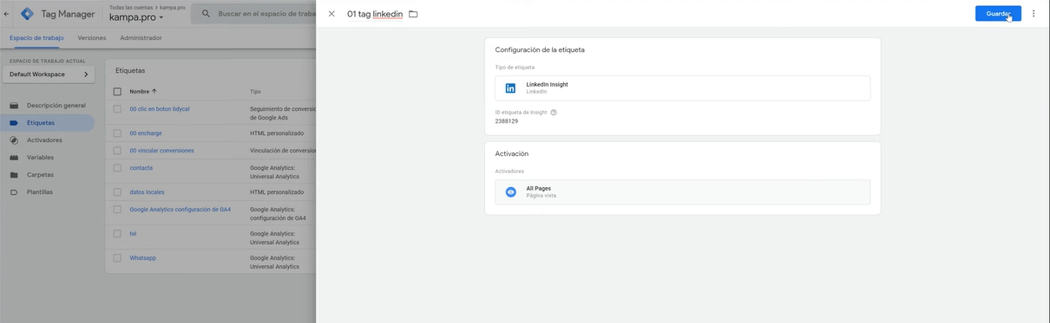
Task: Open the three-dot more options menu
Action: click(x=1034, y=14)
